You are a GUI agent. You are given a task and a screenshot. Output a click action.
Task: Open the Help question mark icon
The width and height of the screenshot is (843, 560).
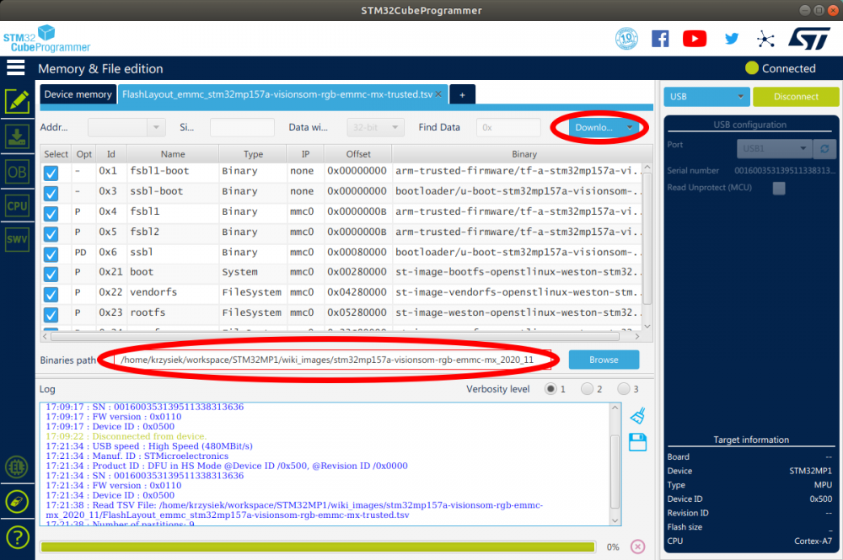(x=17, y=536)
